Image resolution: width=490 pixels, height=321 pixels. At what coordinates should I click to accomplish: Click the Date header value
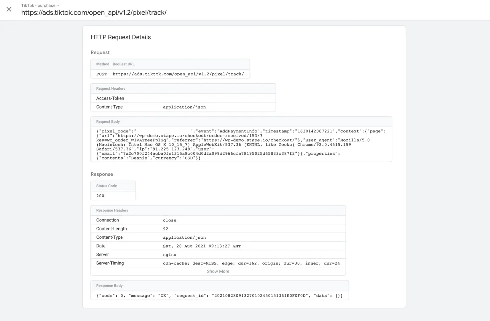pyautogui.click(x=202, y=246)
